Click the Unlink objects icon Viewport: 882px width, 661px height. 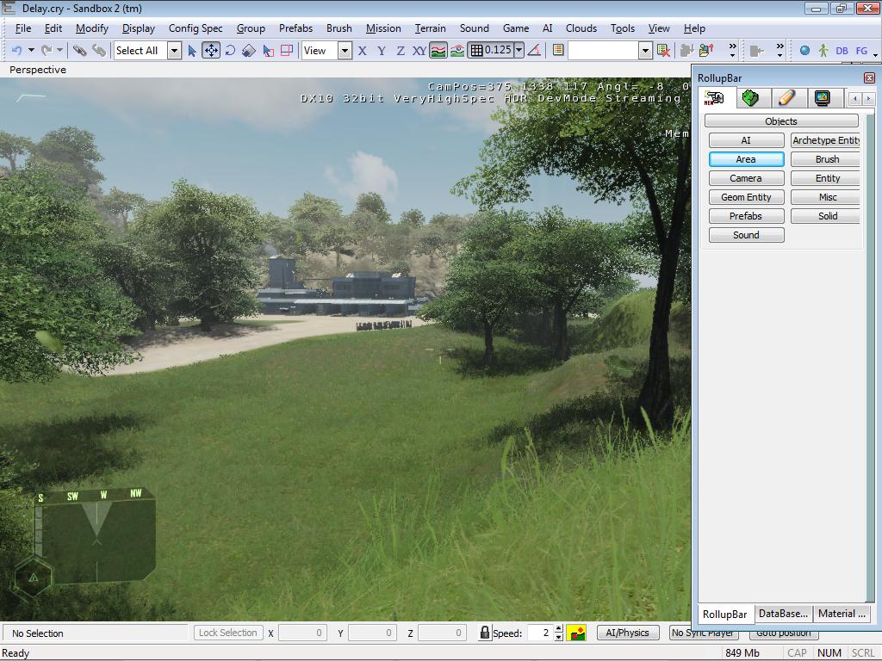tap(98, 51)
